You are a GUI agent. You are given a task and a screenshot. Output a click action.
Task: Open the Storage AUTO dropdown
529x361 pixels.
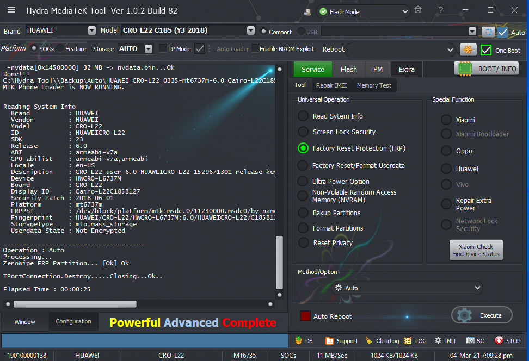click(149, 49)
